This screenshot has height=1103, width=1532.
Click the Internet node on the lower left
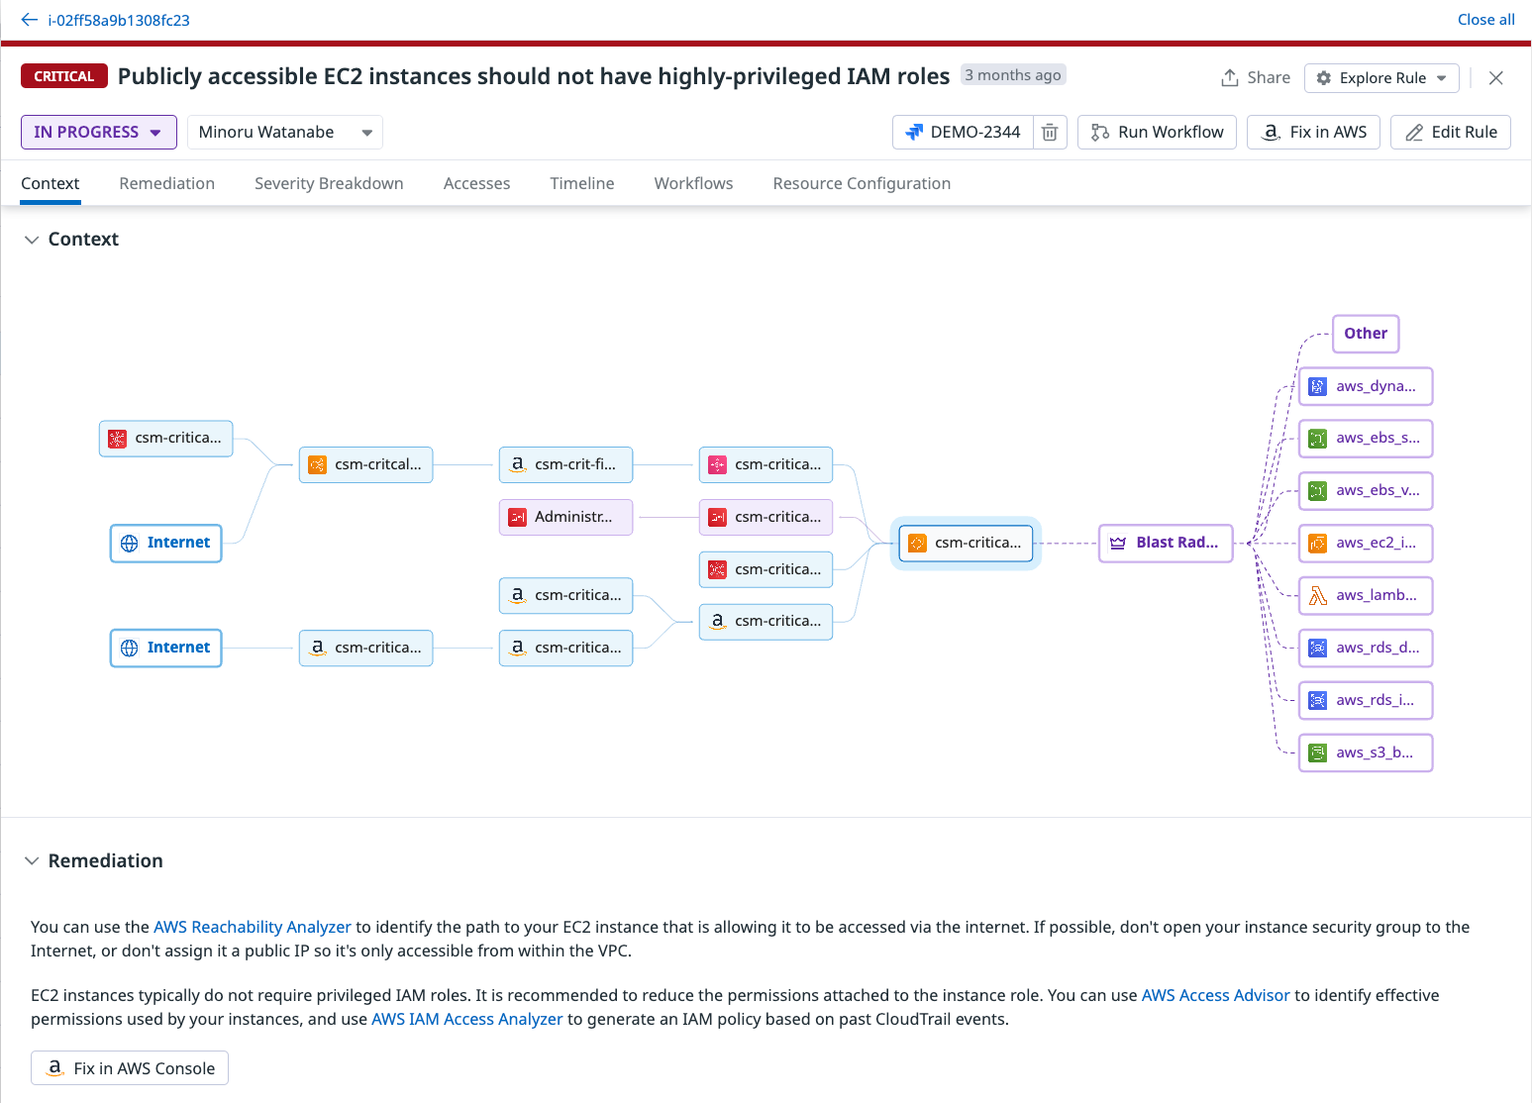point(165,648)
